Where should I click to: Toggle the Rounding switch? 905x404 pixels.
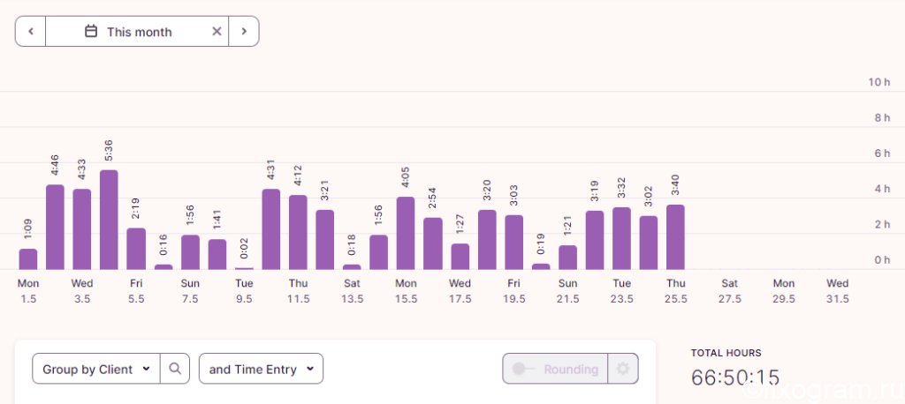(x=555, y=369)
